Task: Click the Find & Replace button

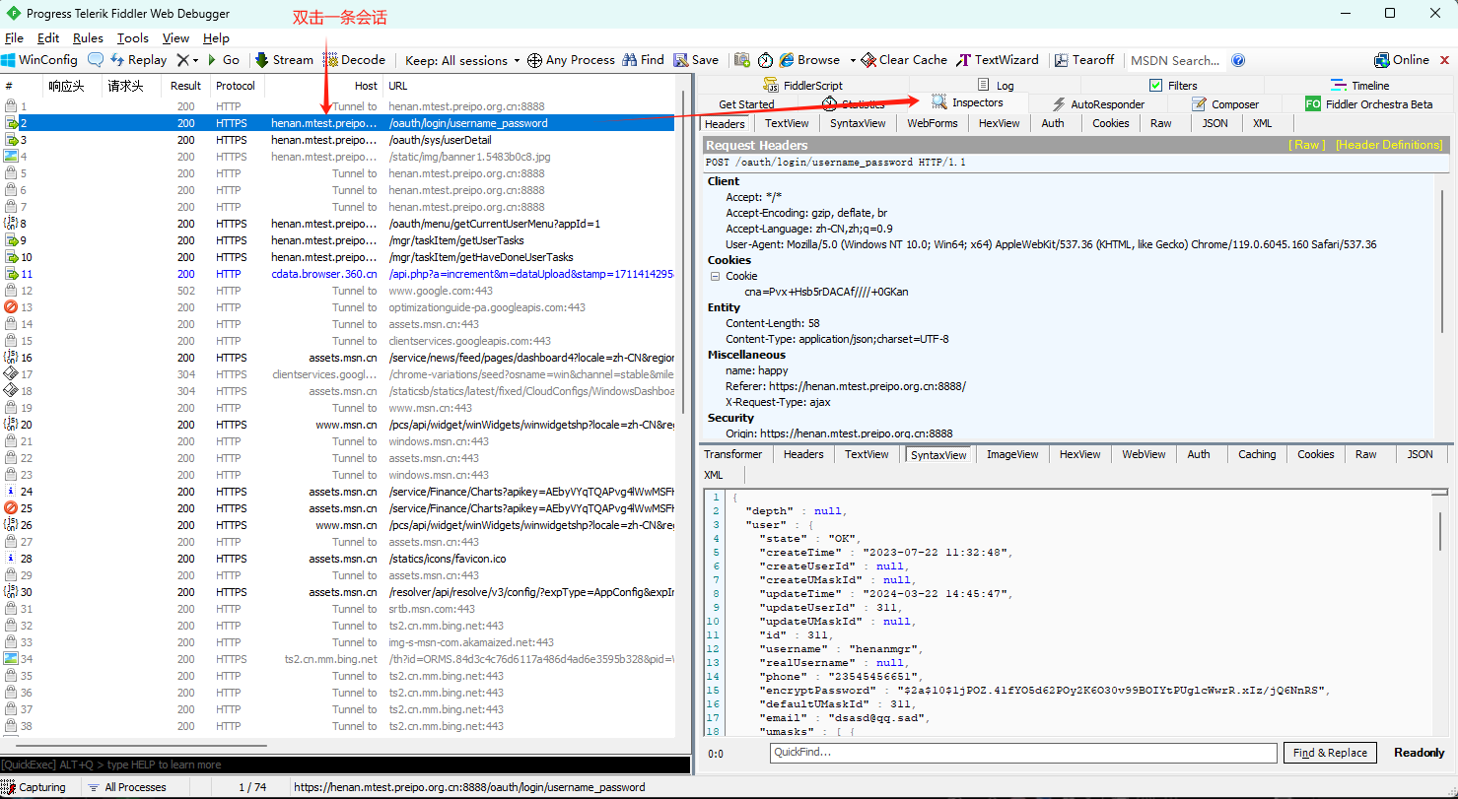Action: [1330, 753]
